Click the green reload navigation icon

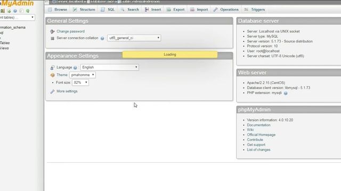28,11
